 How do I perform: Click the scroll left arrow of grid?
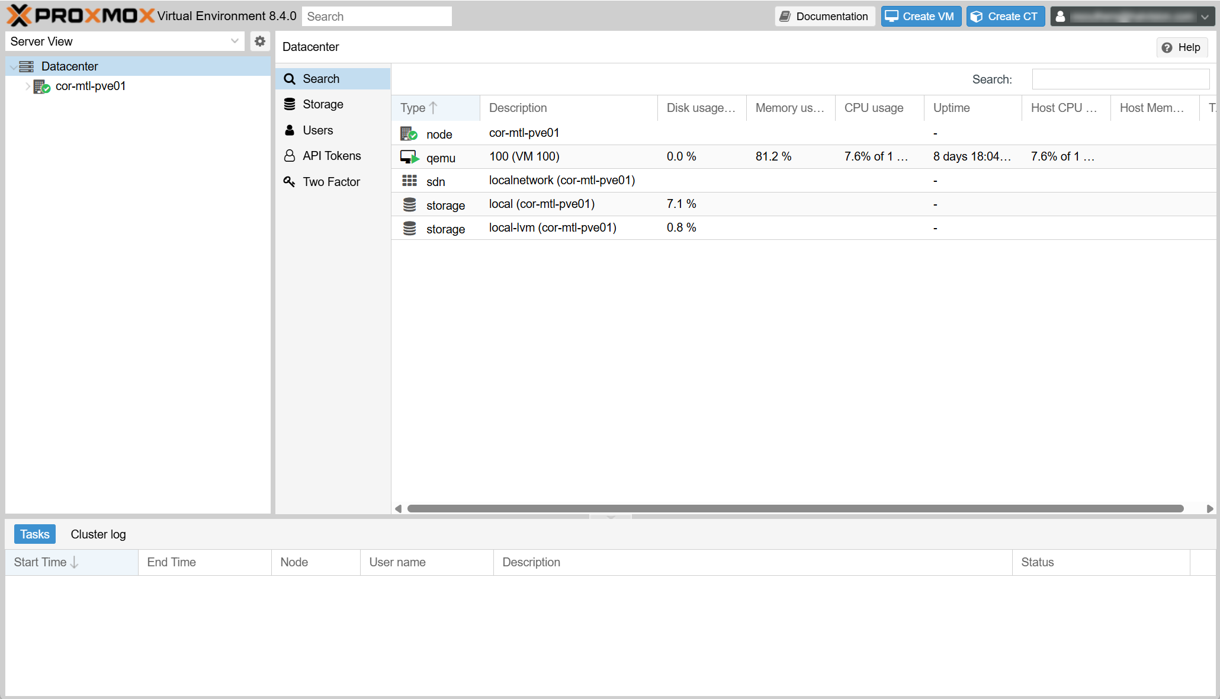[398, 509]
